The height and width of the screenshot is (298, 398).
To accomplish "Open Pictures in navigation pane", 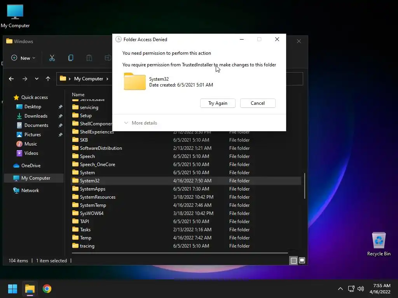I will point(33,135).
